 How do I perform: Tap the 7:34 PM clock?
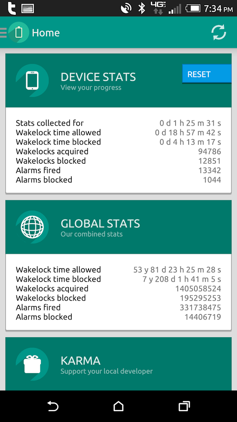(218, 8)
